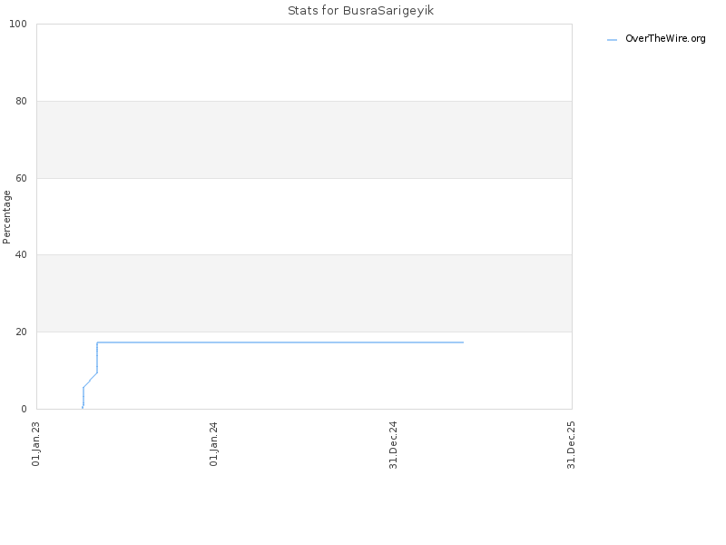
Task: Click the 31.Dec.25 date label
Action: [x=571, y=445]
